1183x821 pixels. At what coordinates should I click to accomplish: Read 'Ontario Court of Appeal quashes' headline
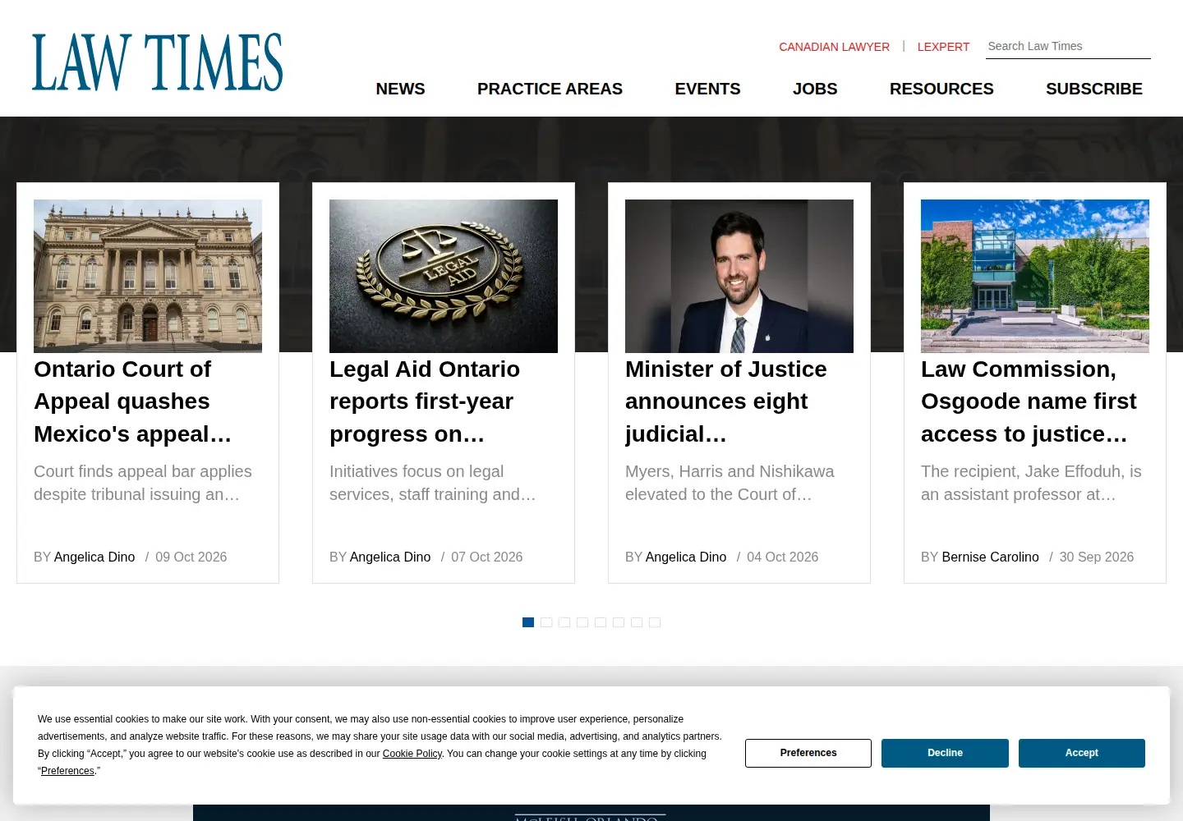[x=132, y=401]
